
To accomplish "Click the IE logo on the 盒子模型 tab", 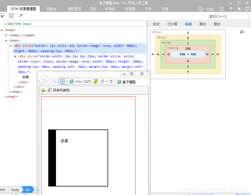I will click(x=119, y=82).
